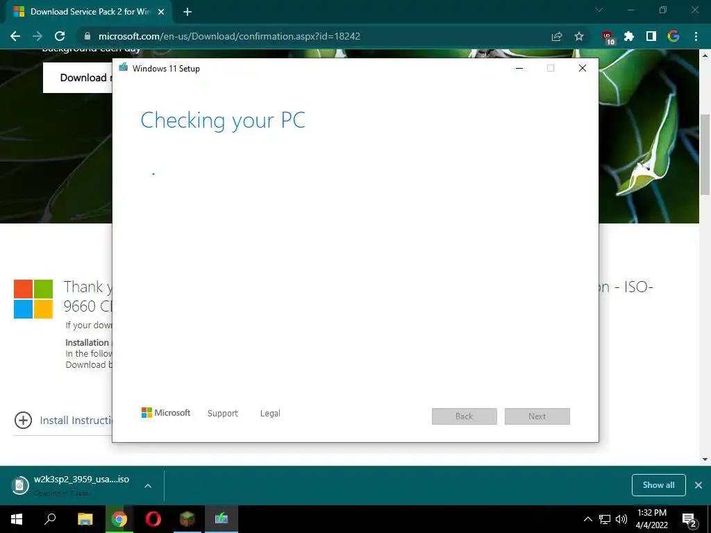Open volume control tray icon
The image size is (711, 533).
pyautogui.click(x=621, y=519)
